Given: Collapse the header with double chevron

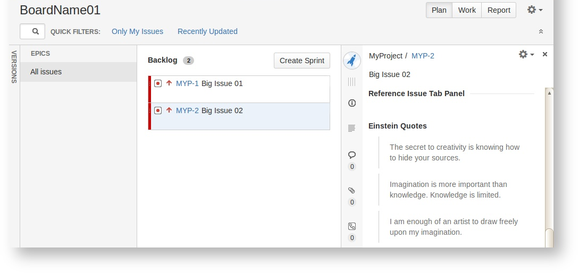Looking at the screenshot, I should pyautogui.click(x=541, y=31).
